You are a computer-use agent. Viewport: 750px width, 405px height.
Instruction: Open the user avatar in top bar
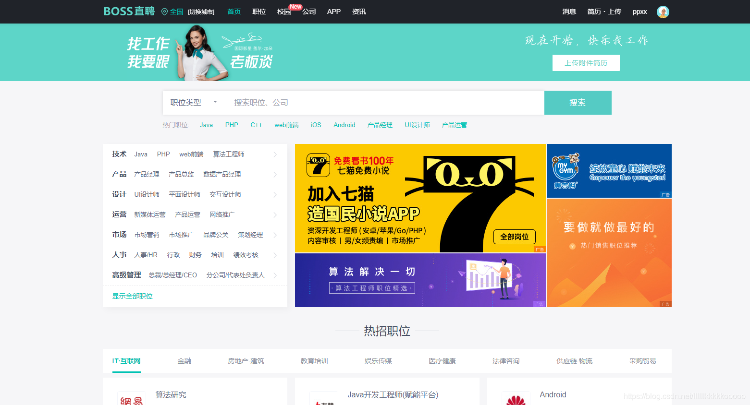[663, 12]
